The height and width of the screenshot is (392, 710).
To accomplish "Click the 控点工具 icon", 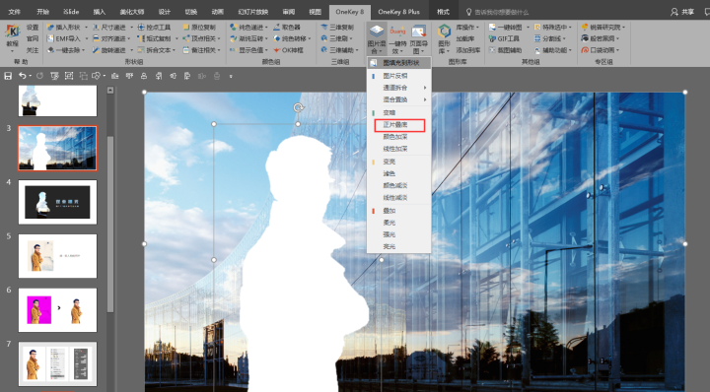I will point(141,28).
